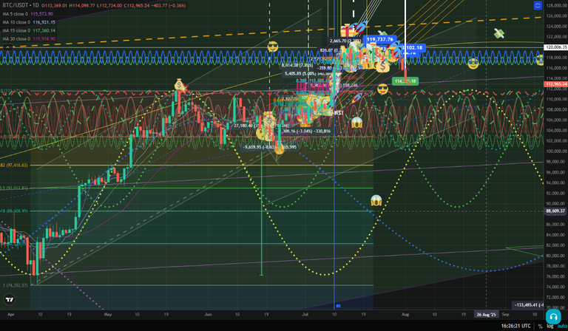Select the dollar money bag emoji under July highs
568x331 pixels.
(x=382, y=66)
